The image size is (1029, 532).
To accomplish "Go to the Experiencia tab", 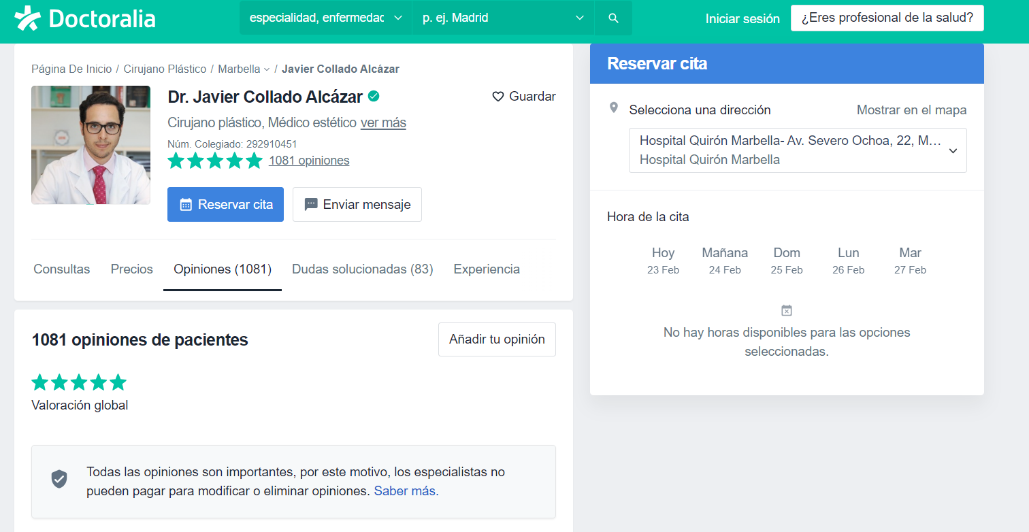I will pos(487,269).
